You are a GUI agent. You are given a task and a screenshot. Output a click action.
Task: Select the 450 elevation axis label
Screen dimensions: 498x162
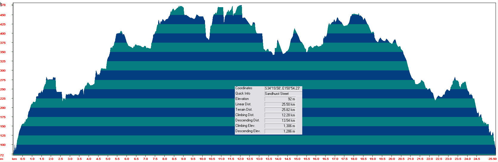click(x=3, y=15)
